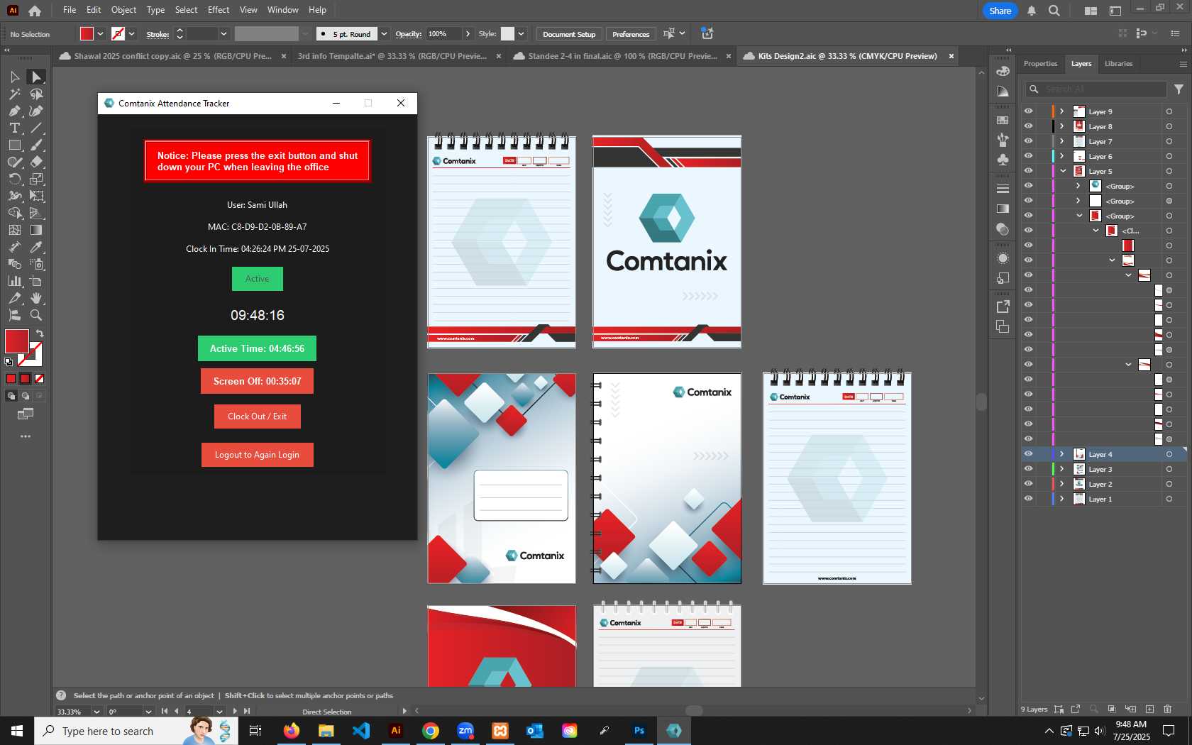Viewport: 1192px width, 745px height.
Task: Hide Layer 8 visibility eye
Action: (1028, 126)
